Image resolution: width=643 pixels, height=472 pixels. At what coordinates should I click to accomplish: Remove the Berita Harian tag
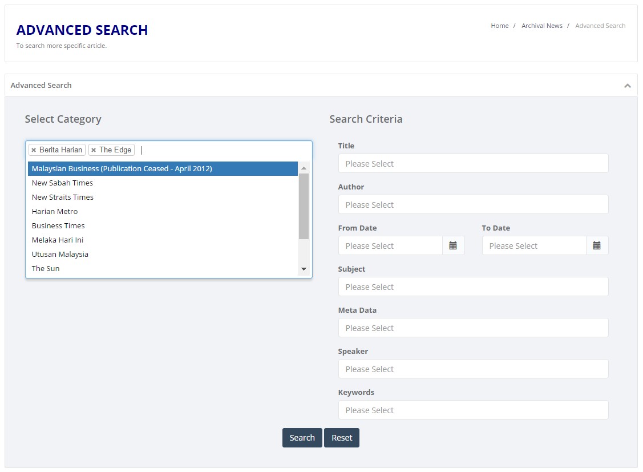(34, 150)
